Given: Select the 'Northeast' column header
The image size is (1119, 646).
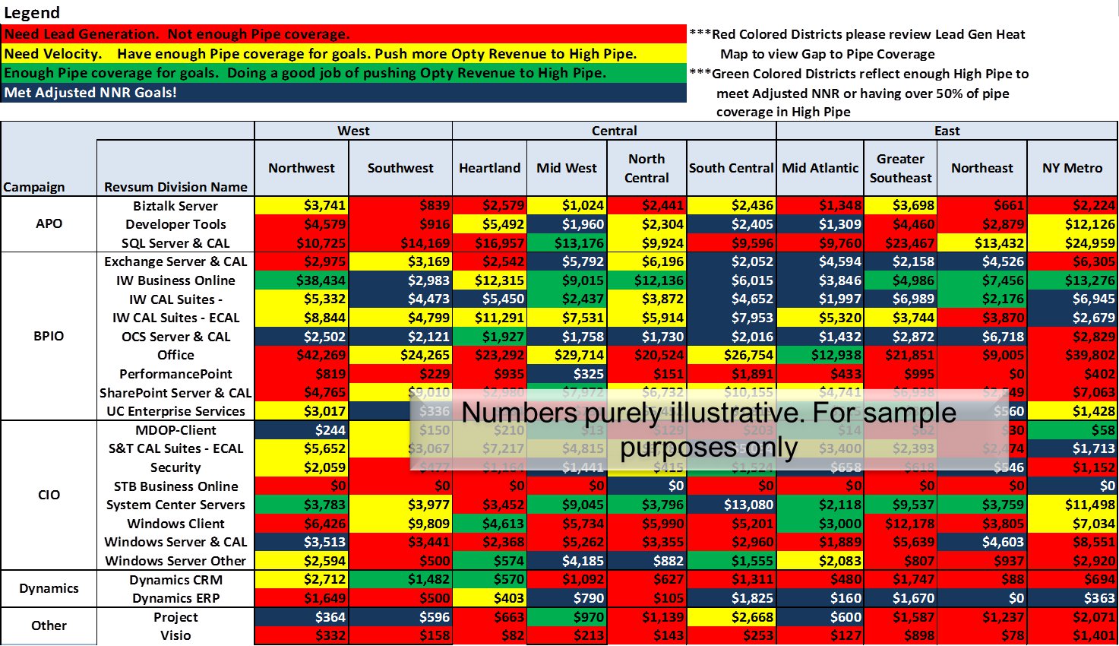Looking at the screenshot, I should pos(982,168).
